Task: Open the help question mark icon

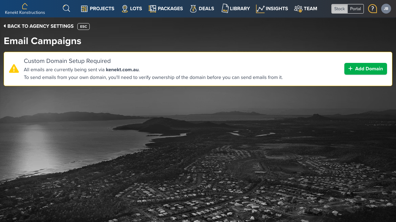Action: click(x=372, y=9)
